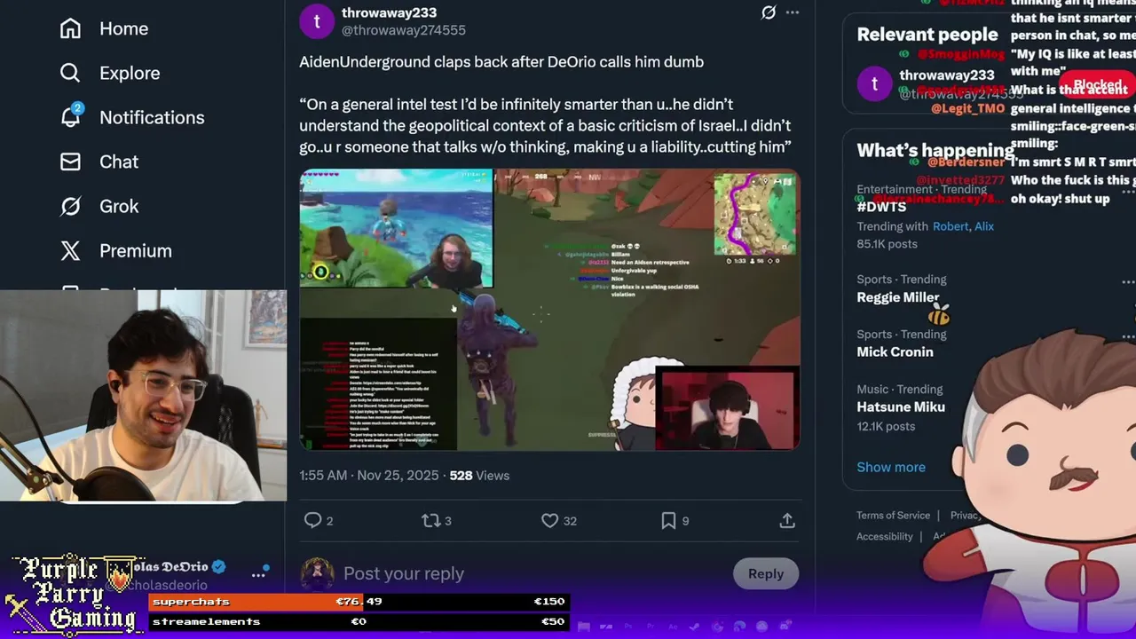
Task: Click the Grok logo icon
Action: coord(70,206)
